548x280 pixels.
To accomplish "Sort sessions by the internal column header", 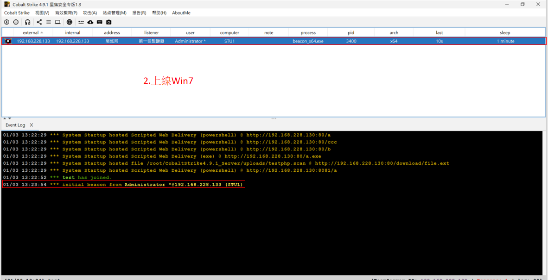I will point(73,33).
